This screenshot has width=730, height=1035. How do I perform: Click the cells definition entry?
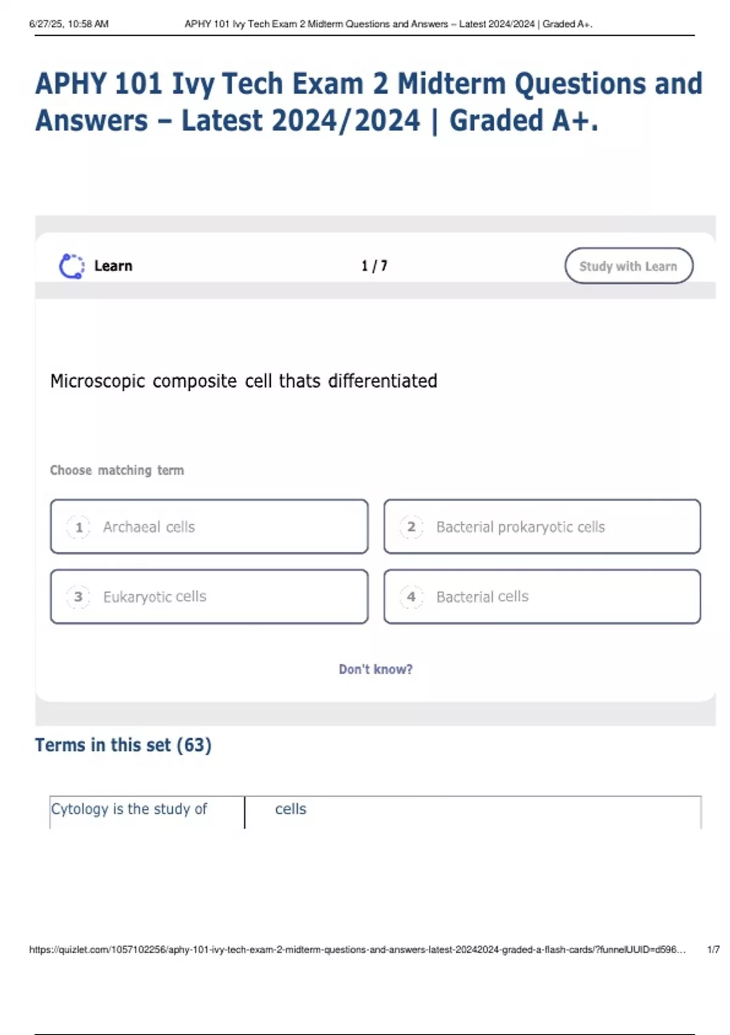291,809
